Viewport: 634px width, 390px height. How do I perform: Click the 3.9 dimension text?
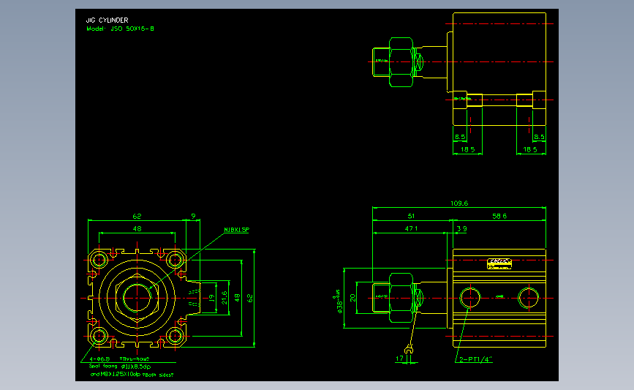pyautogui.click(x=461, y=228)
